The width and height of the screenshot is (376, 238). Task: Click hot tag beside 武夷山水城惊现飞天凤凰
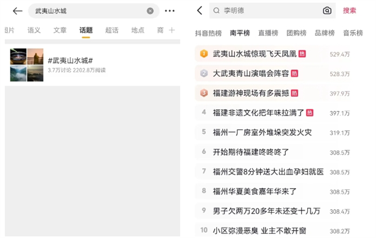302,54
